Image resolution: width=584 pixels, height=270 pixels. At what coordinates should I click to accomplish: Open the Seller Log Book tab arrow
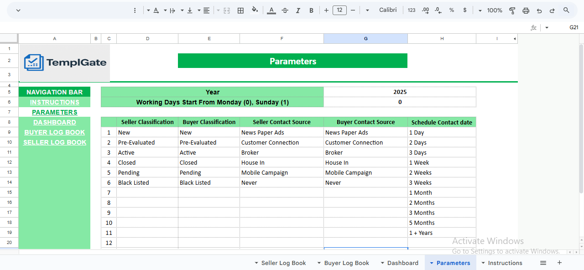point(256,263)
